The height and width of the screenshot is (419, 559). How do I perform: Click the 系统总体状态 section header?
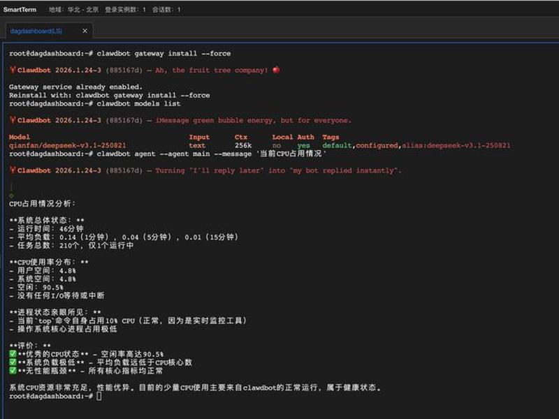tap(47, 220)
